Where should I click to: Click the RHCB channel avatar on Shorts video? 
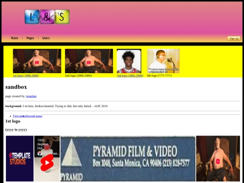point(40,154)
